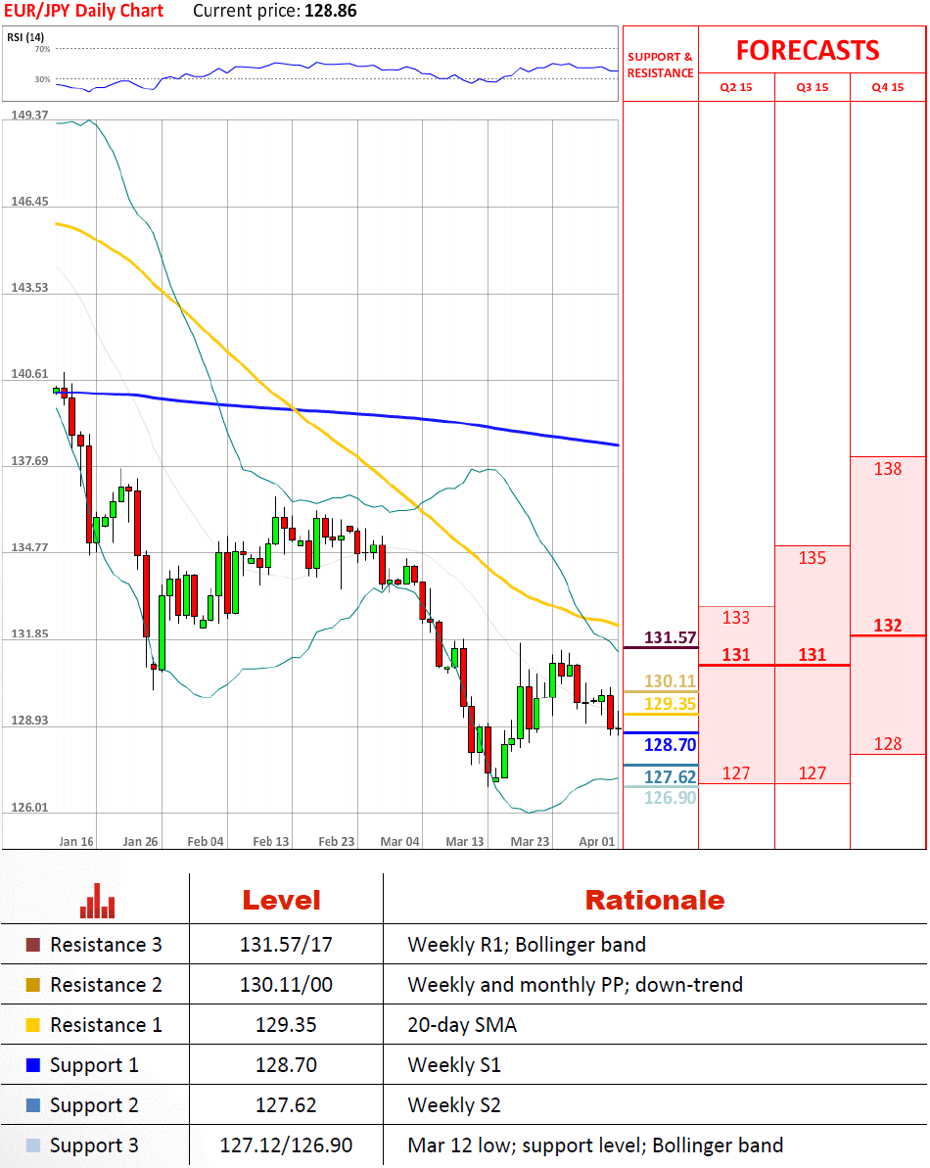Click the Resistance 1 row label
This screenshot has width=930, height=1168.
tap(106, 1025)
